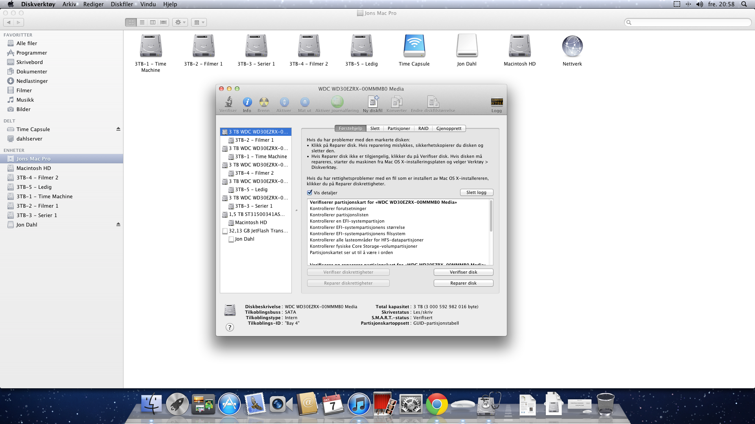Toggle the Vis detaljer checkbox
This screenshot has height=424, width=755.
(x=309, y=192)
